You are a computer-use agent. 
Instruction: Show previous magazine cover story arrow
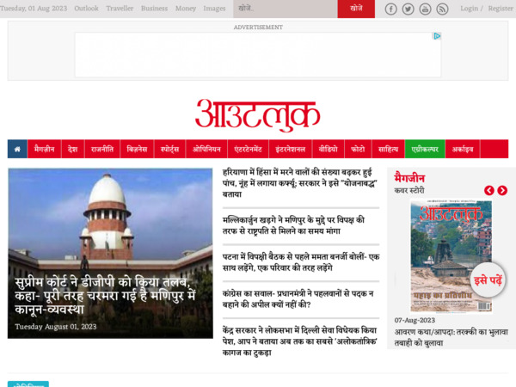(x=489, y=190)
